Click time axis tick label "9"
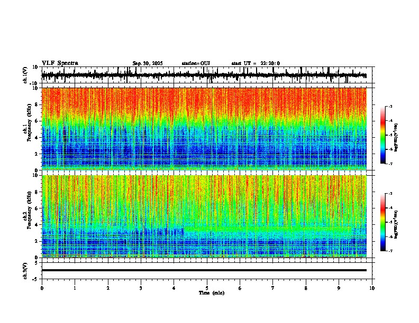 click(339, 288)
